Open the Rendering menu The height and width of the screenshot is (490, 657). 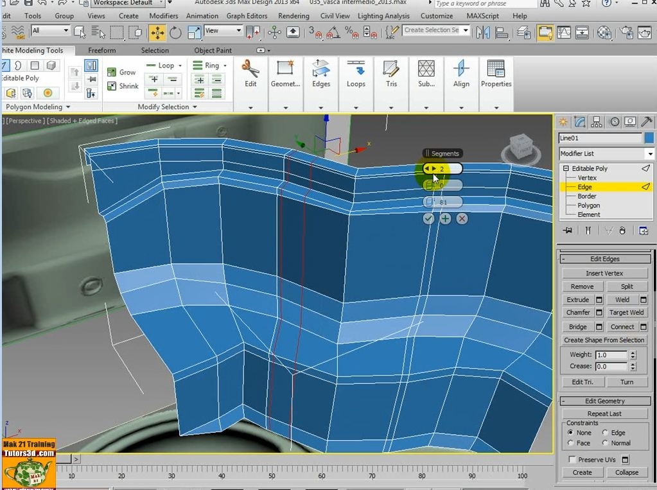pyautogui.click(x=293, y=15)
